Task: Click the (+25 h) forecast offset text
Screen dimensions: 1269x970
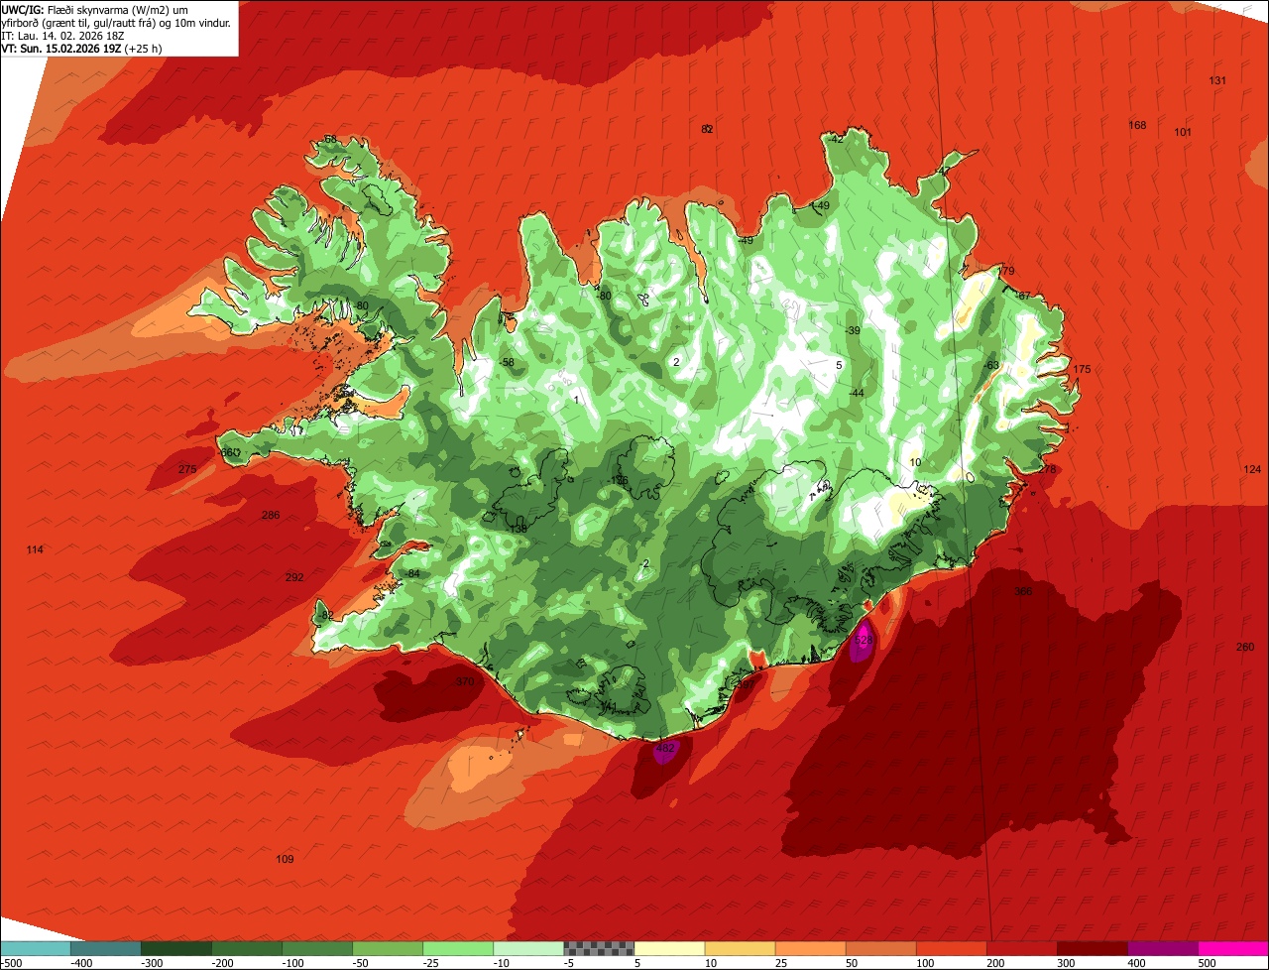Action: tap(144, 48)
